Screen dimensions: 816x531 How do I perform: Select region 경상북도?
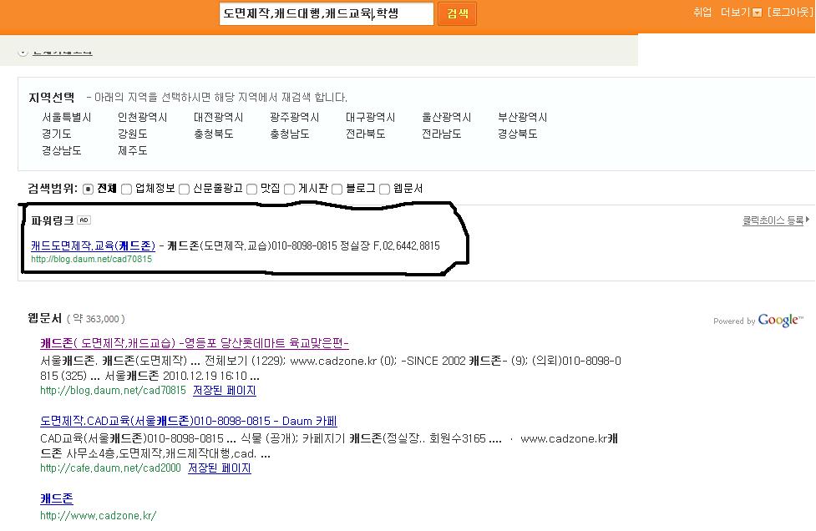click(x=517, y=134)
